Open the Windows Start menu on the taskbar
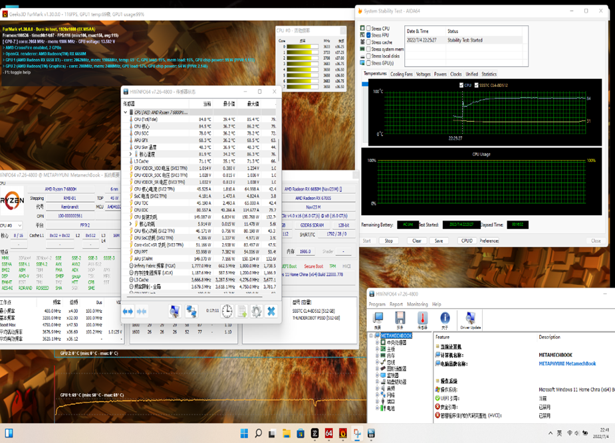 [x=244, y=433]
